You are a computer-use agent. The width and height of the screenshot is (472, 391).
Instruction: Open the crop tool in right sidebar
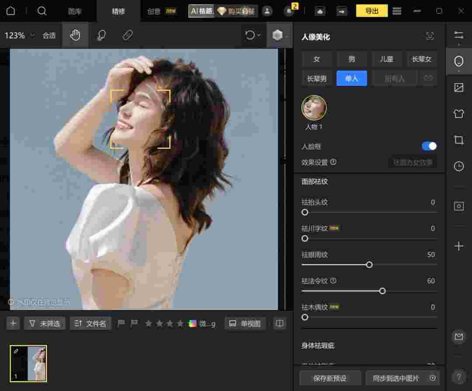pyautogui.click(x=458, y=140)
